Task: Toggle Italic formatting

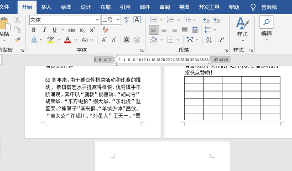Action: coord(44,30)
